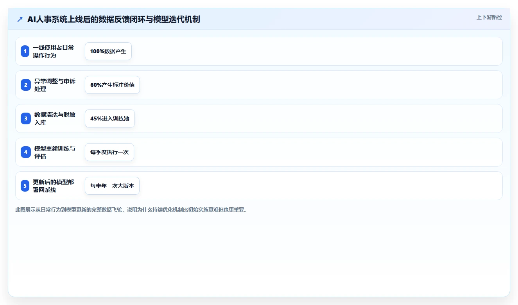Image resolution: width=518 pixels, height=305 pixels.
Task: Click the step 1 number badge
Action: point(25,51)
